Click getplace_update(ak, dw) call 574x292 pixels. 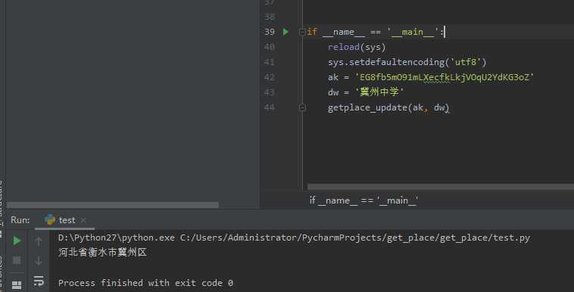pos(388,107)
